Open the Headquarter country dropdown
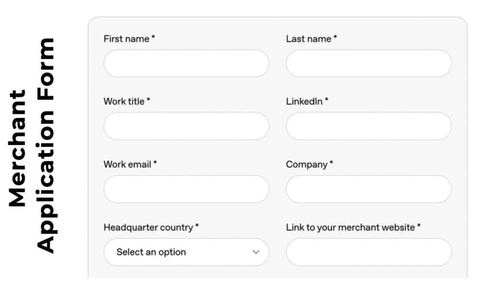The width and height of the screenshot is (491, 292). (x=186, y=252)
